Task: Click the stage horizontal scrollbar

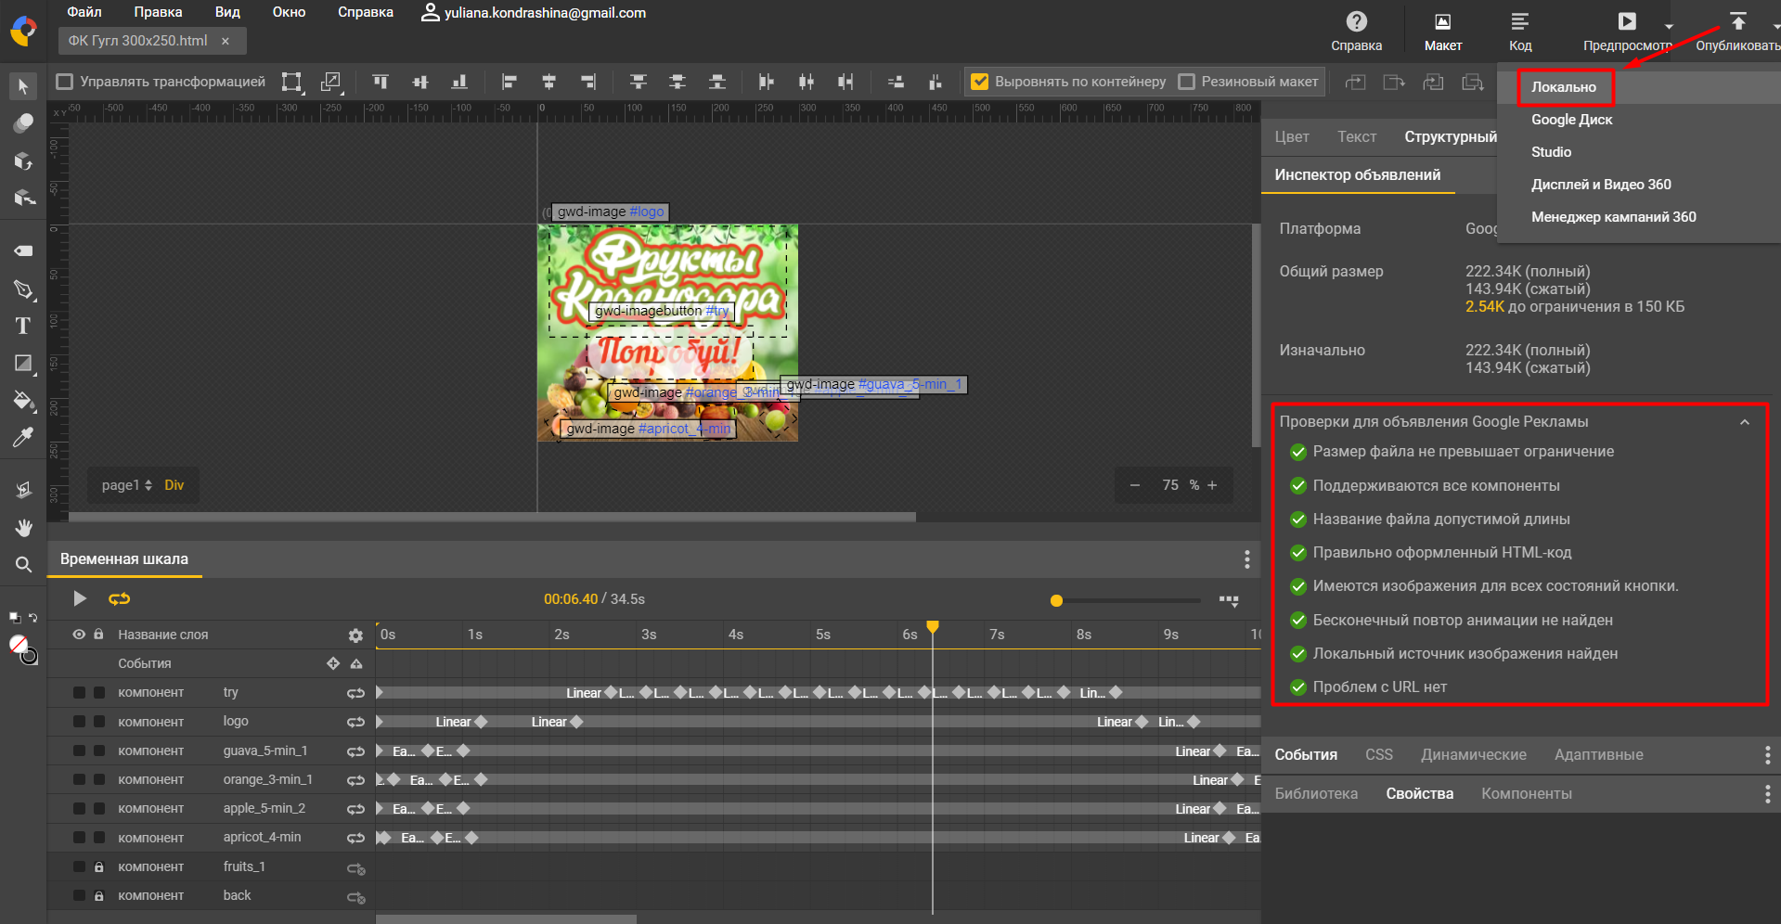Action: pos(492,518)
